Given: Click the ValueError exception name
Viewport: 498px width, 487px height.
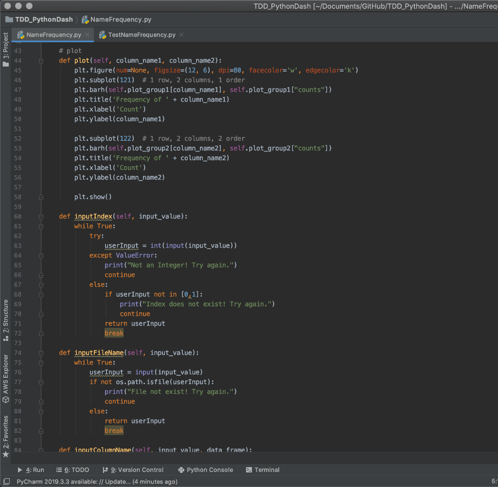Looking at the screenshot, I should 135,255.
